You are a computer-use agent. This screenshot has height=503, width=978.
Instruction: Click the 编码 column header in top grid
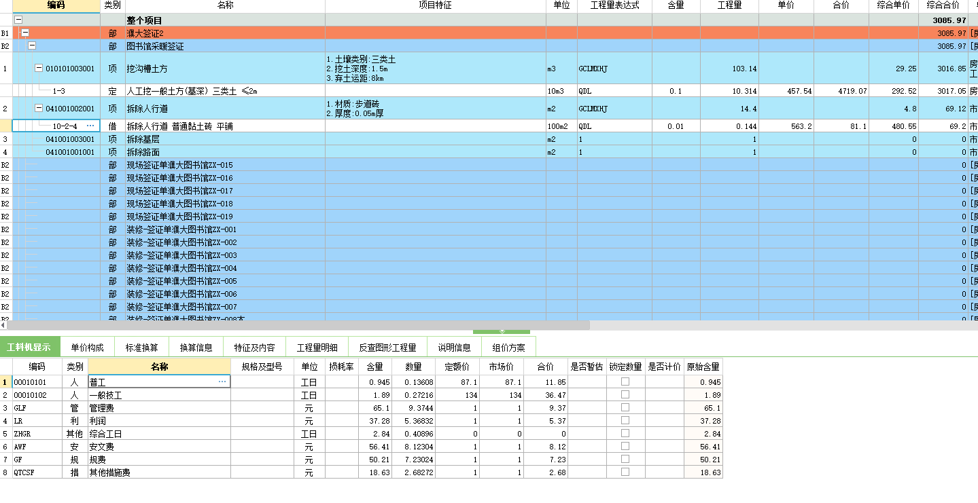point(56,5)
